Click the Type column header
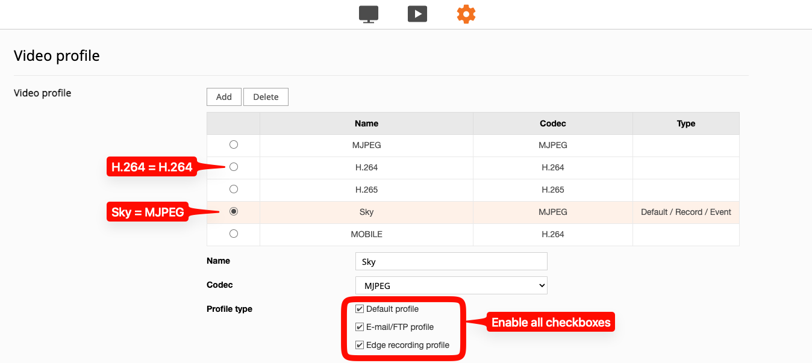This screenshot has width=812, height=363. (x=686, y=123)
